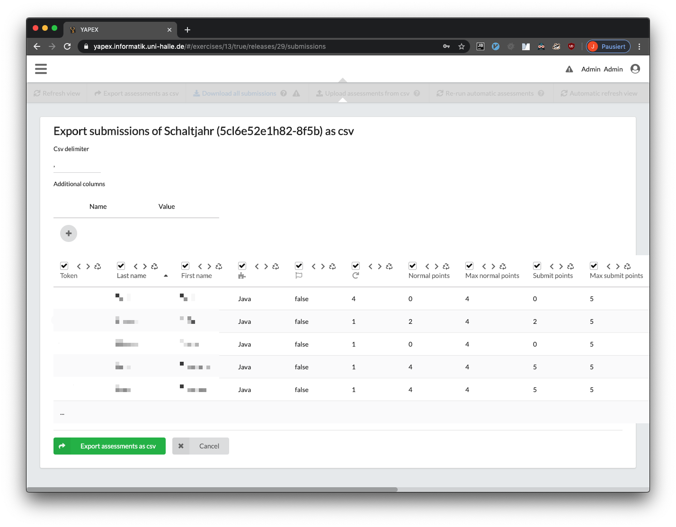This screenshot has width=676, height=527.
Task: Uncheck the Normal points column checkbox
Action: pos(413,266)
